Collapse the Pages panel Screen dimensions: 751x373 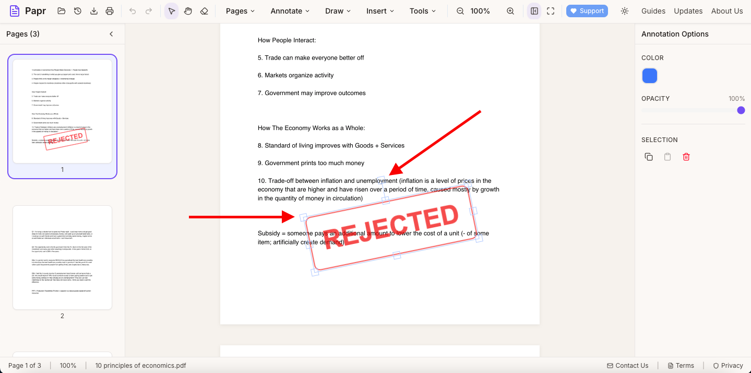click(111, 33)
